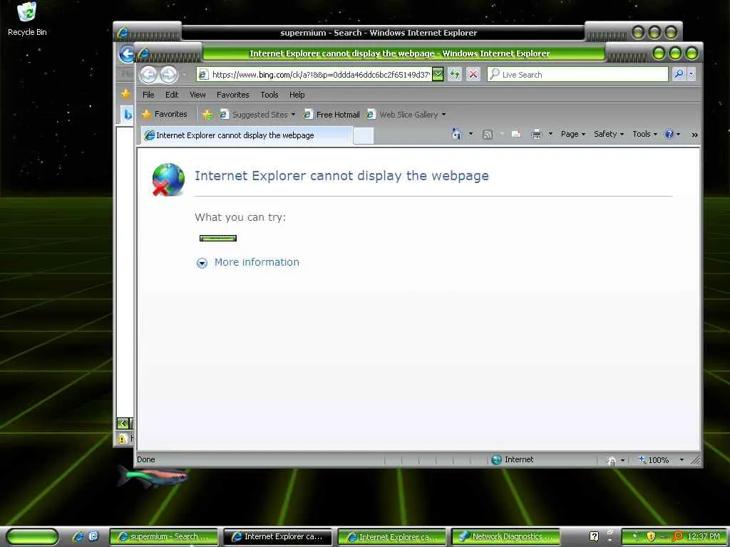This screenshot has width=730, height=547.
Task: Click the Internet zone in status bar
Action: 513,459
